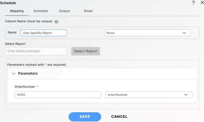Screen dimensions: 204x122
Task: Cancel the schedule dialog
Action: click(119, 117)
